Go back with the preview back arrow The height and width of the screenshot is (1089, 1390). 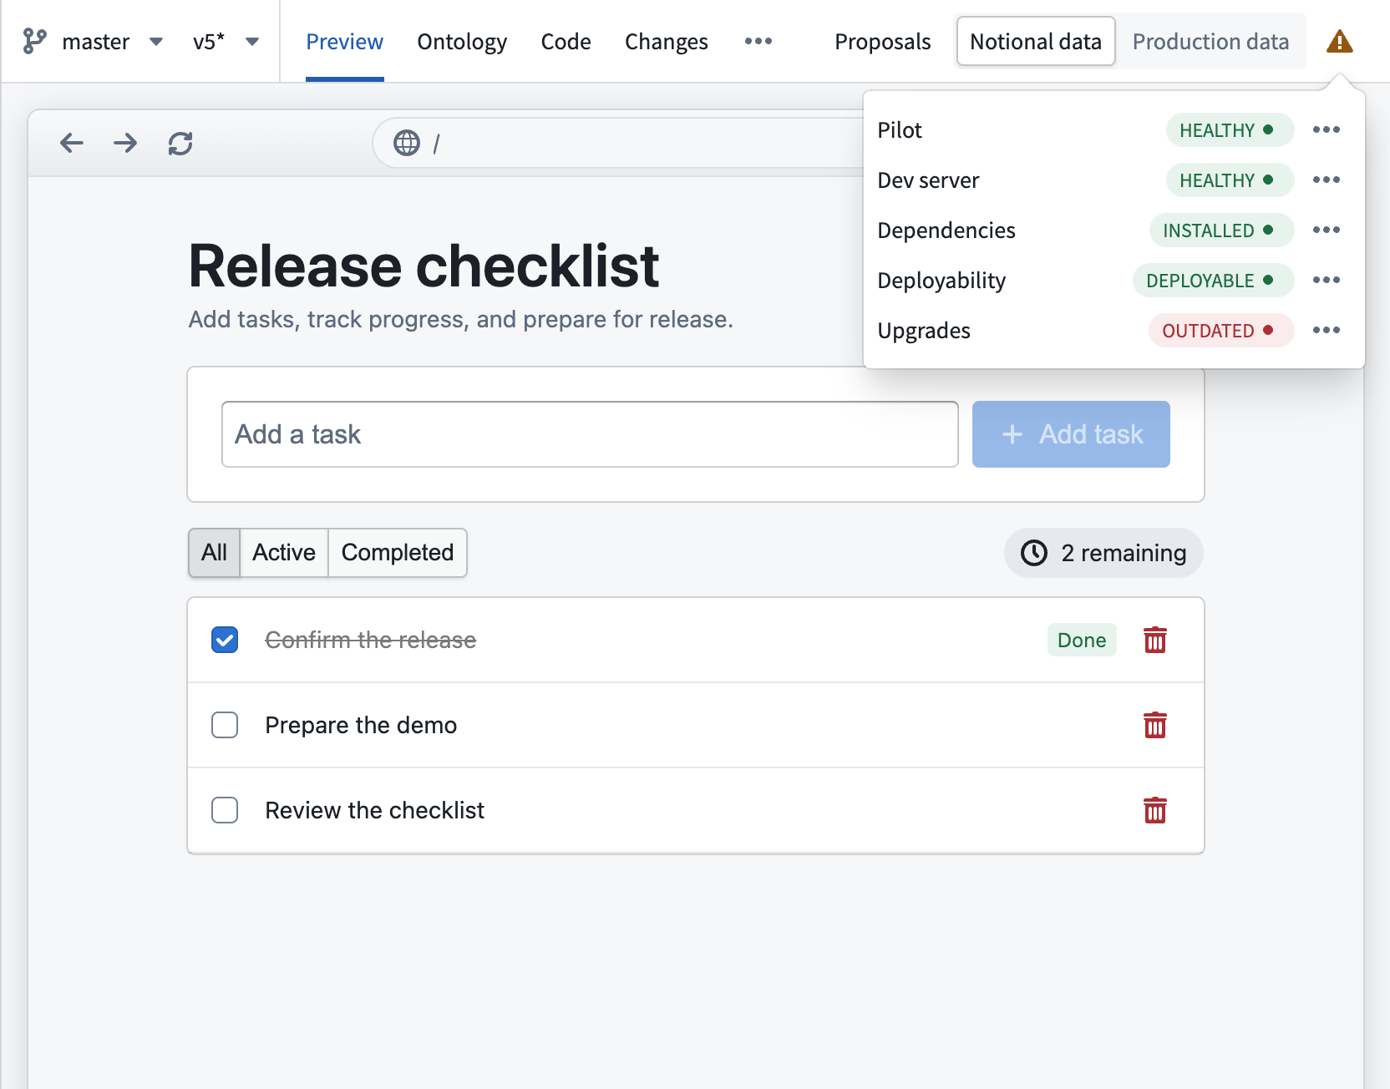[72, 144]
